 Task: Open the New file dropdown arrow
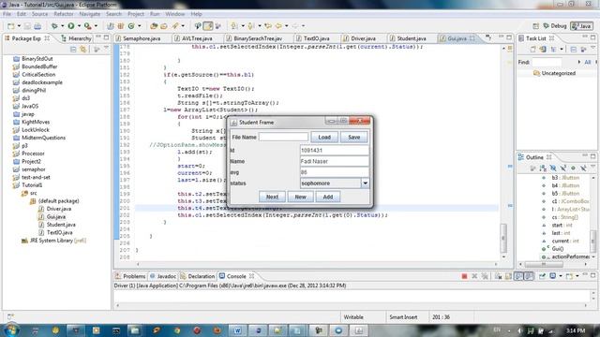point(19,26)
